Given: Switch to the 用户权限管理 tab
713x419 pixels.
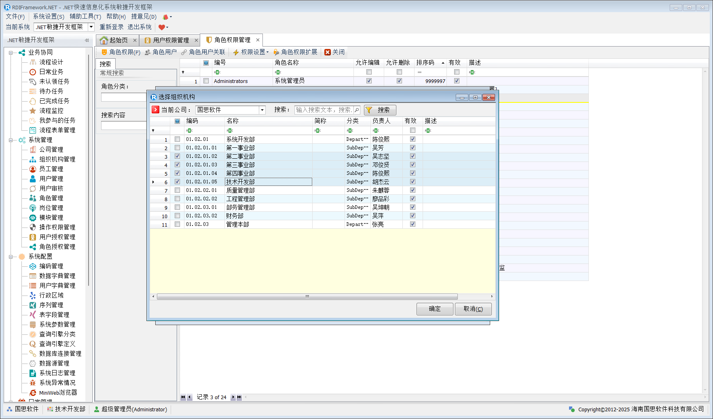Looking at the screenshot, I should pos(171,40).
